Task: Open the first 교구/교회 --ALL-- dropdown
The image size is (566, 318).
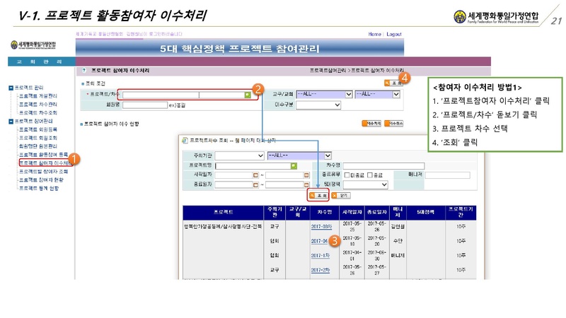Action: pos(324,94)
